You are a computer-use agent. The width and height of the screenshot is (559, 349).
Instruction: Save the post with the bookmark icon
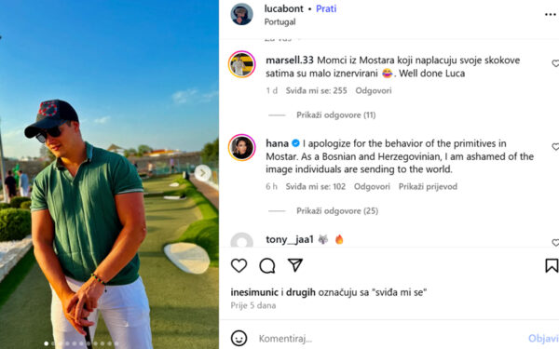click(x=552, y=265)
